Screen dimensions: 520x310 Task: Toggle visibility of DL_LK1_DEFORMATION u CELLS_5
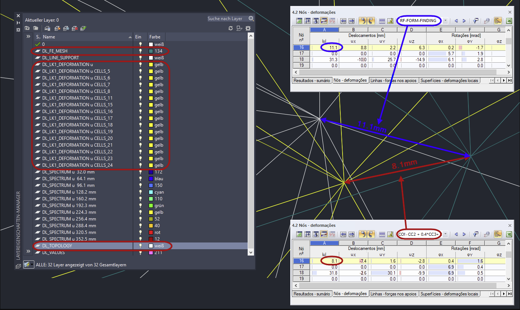[x=140, y=71]
